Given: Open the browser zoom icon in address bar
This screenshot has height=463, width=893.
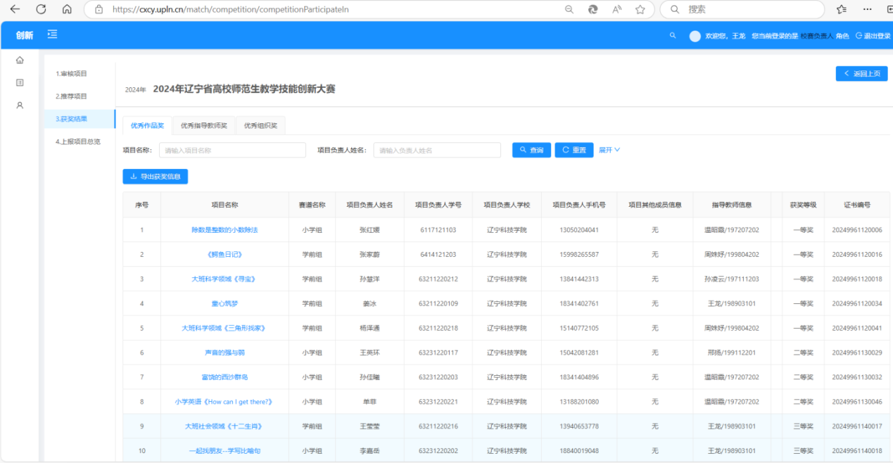Looking at the screenshot, I should click(569, 10).
